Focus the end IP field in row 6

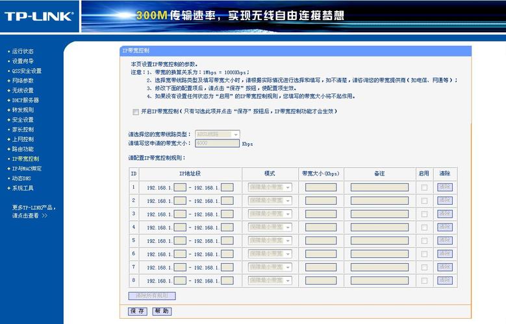(x=227, y=254)
